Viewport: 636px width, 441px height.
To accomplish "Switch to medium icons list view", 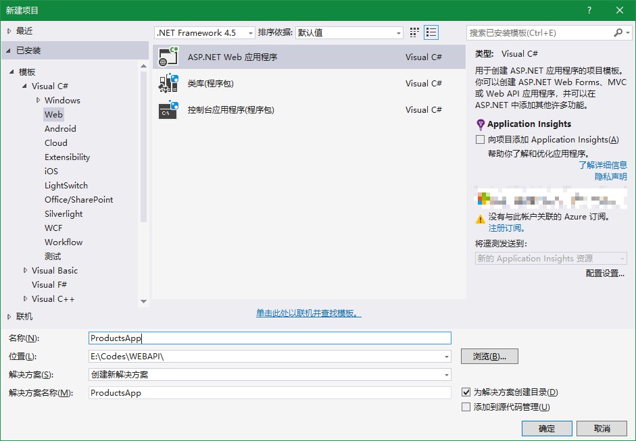I will (x=431, y=32).
